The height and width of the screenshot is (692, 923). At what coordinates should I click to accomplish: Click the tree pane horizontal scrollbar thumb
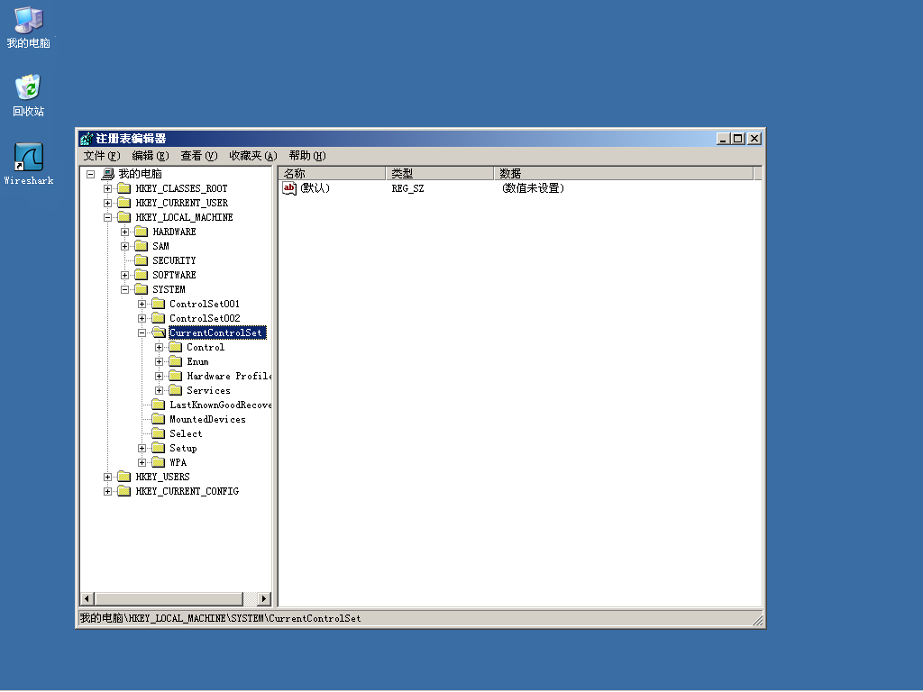click(169, 599)
